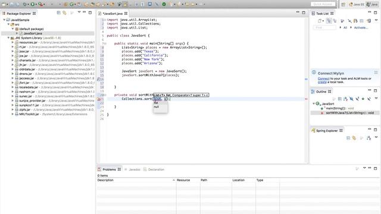Switch to the Javadoc tab

coord(133,169)
